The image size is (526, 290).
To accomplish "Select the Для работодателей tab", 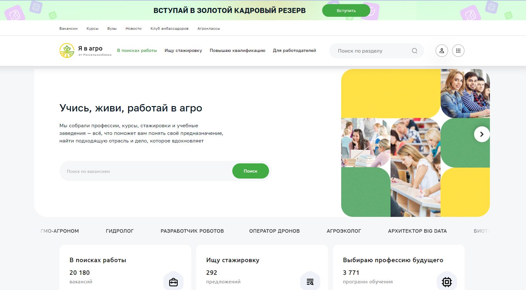I will (295, 50).
